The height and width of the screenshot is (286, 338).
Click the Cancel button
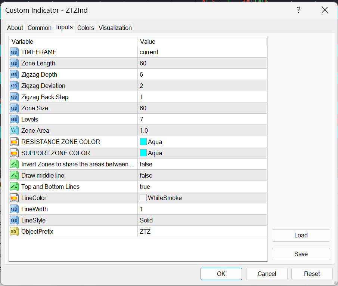(267, 274)
